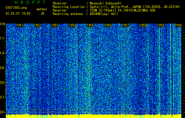The width and height of the screenshot is (185, 118).
Task: Click the HROFFT title text
Action: tap(30, 2)
